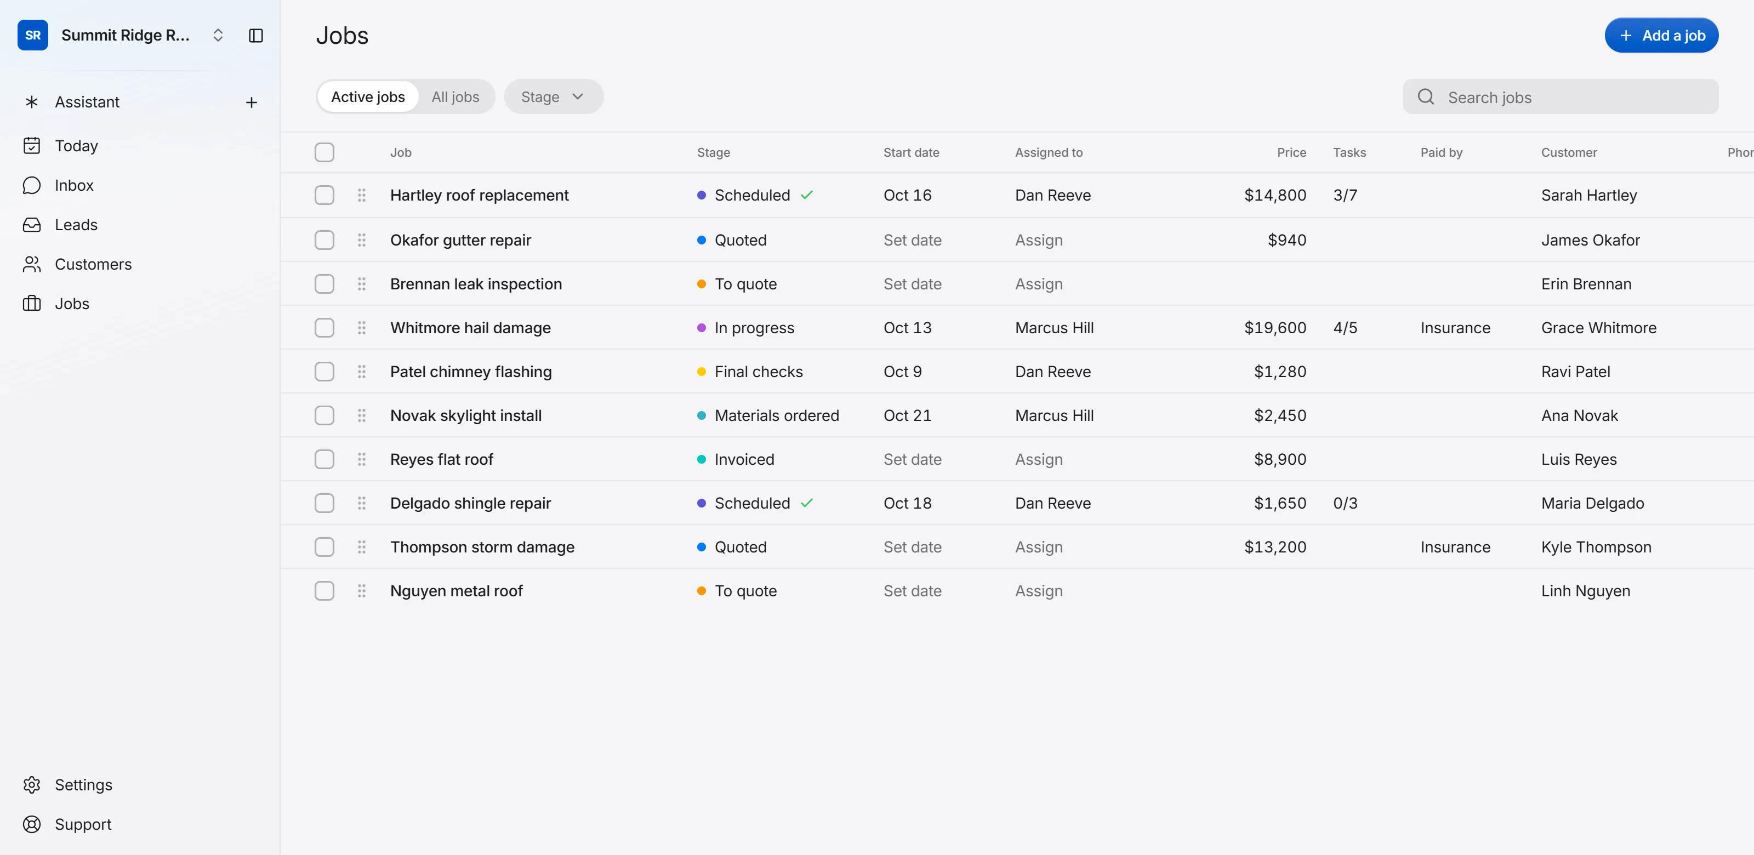Select the Thompson storm damage checkbox
Screen dimensions: 1754x855
(x=324, y=548)
